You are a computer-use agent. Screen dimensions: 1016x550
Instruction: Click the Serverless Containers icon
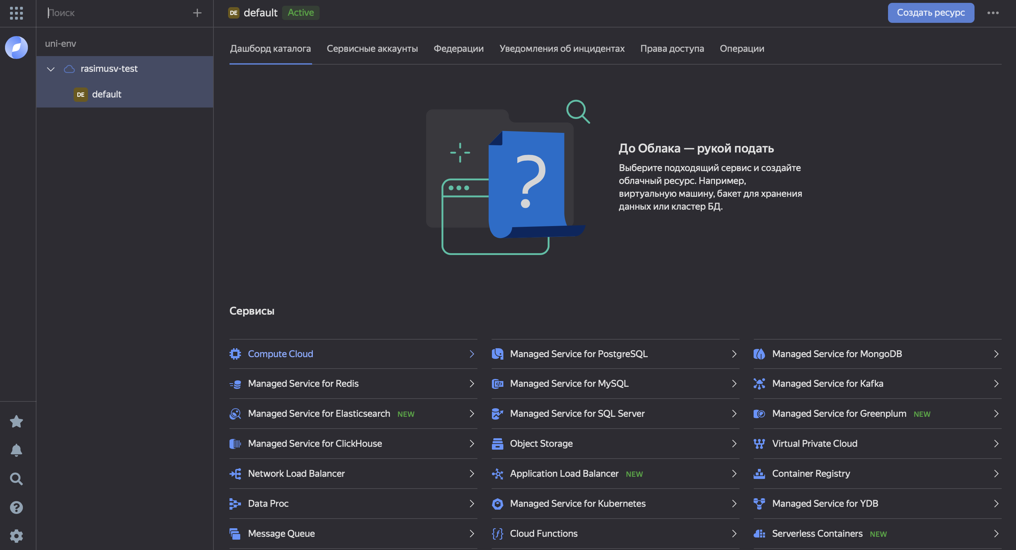[759, 534]
